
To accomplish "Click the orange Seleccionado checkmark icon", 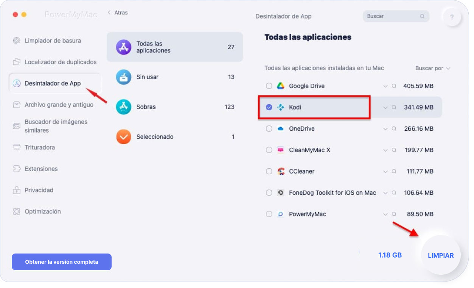I will 124,137.
